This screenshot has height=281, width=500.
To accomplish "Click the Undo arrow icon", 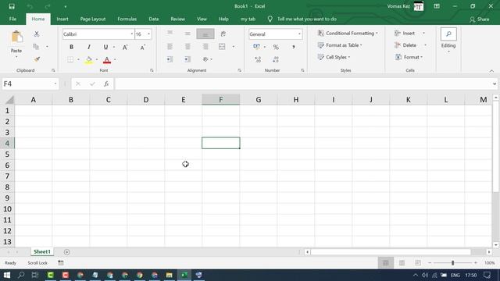I will point(30,6).
